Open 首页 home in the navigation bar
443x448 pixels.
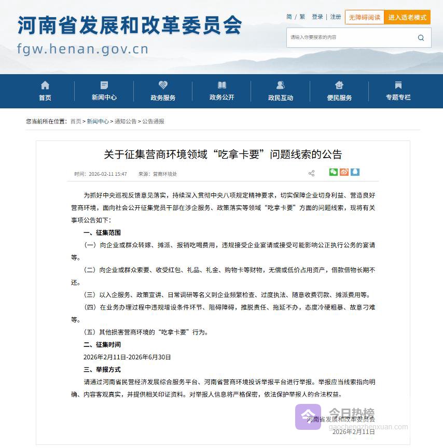45,91
